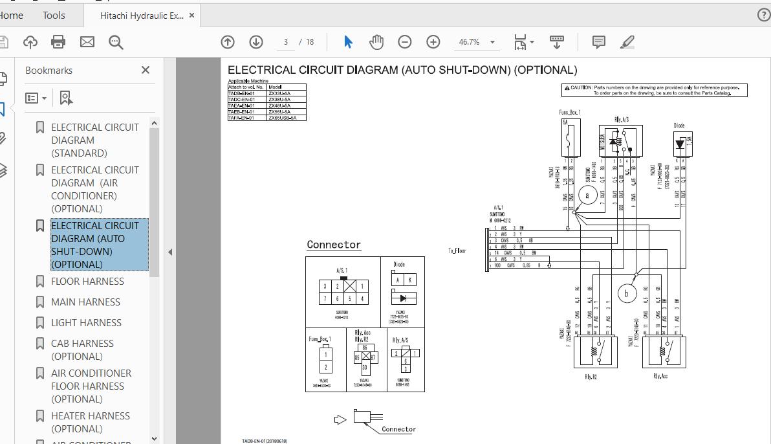Click the upload to cloud icon
The height and width of the screenshot is (444, 771).
tap(30, 42)
